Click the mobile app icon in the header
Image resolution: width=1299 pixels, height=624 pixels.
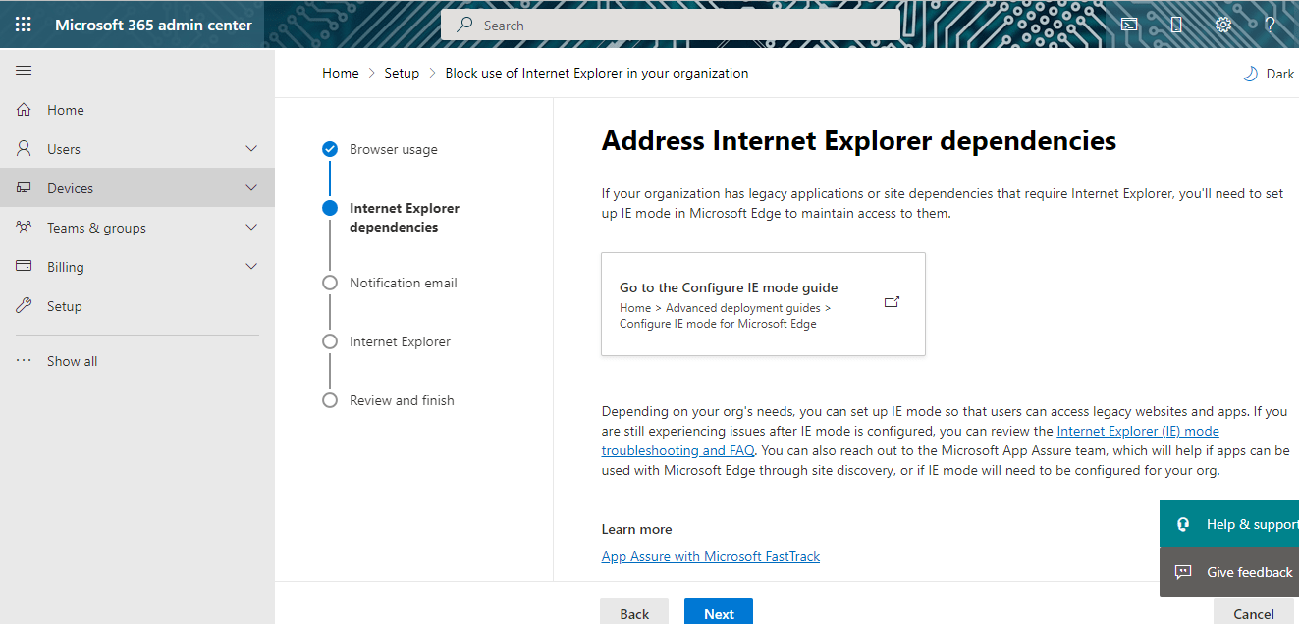tap(1176, 25)
